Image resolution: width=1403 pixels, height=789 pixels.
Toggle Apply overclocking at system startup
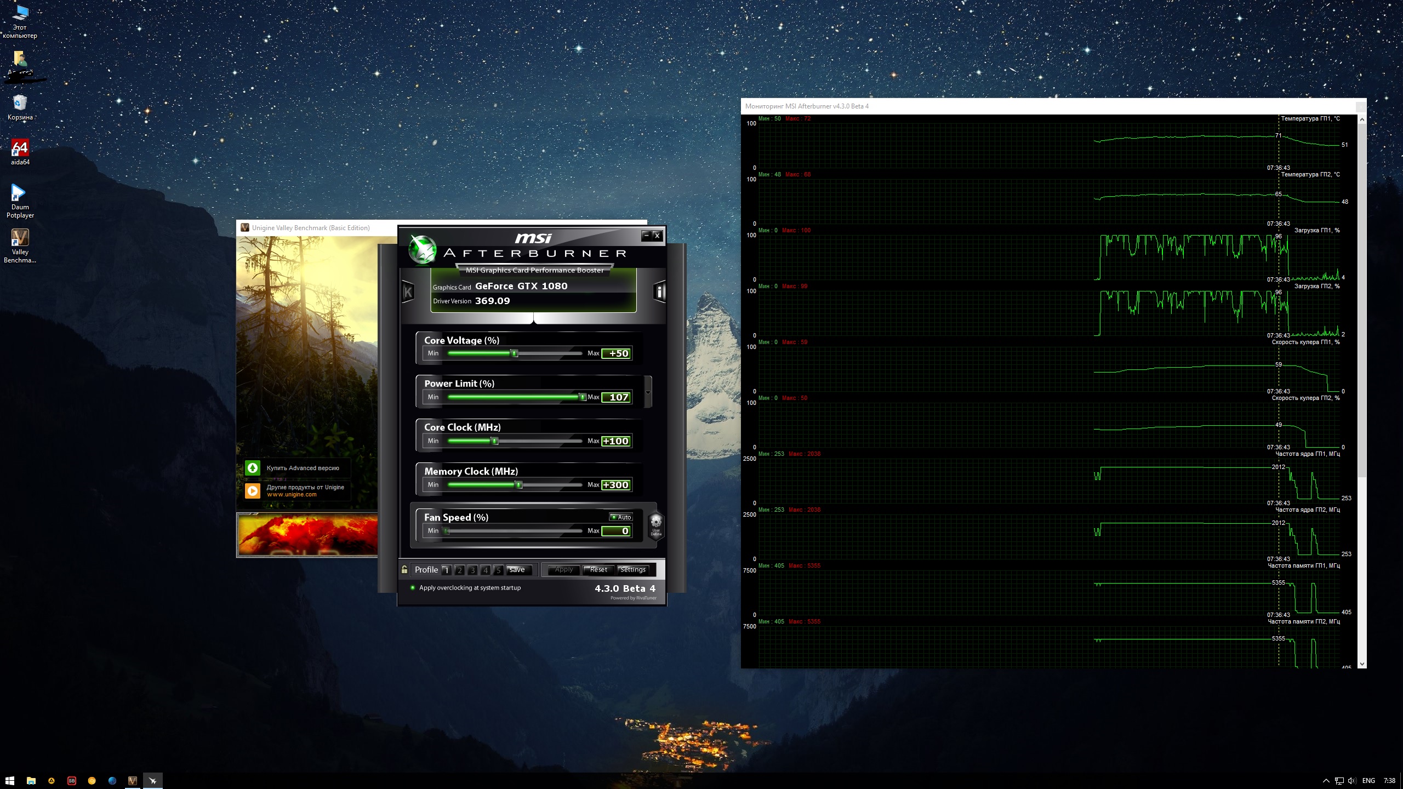pyautogui.click(x=413, y=588)
